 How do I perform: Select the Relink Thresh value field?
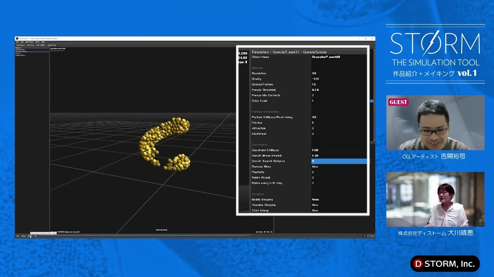340,178
